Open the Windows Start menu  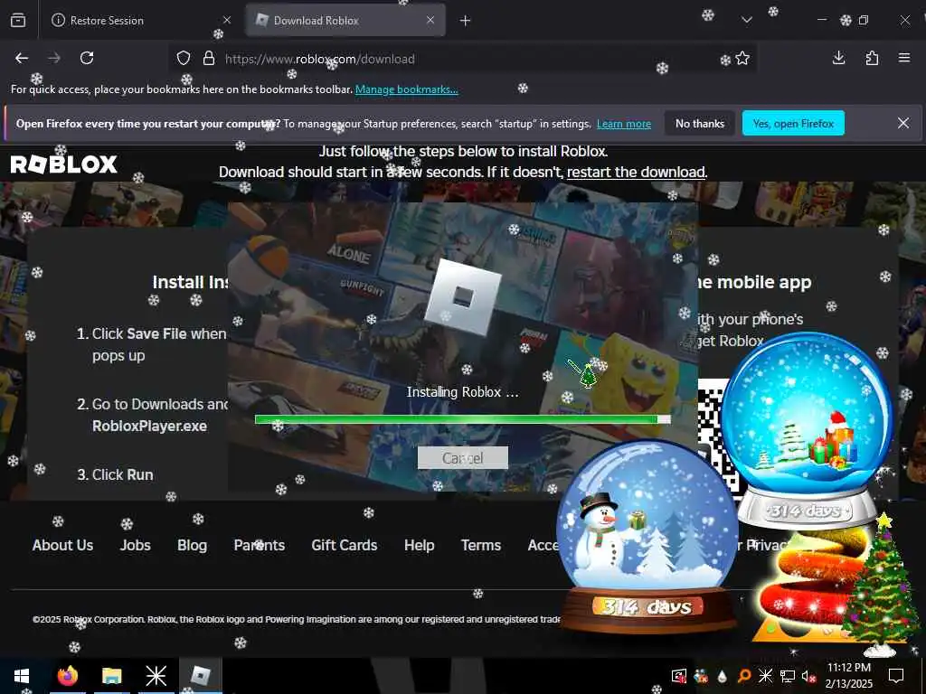(x=22, y=676)
